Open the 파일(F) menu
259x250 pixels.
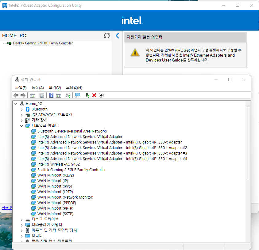[x=21, y=88]
